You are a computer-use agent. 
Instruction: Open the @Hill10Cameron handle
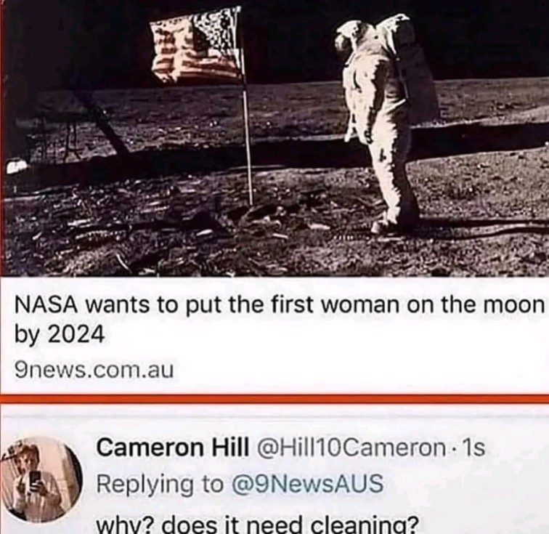[351, 448]
